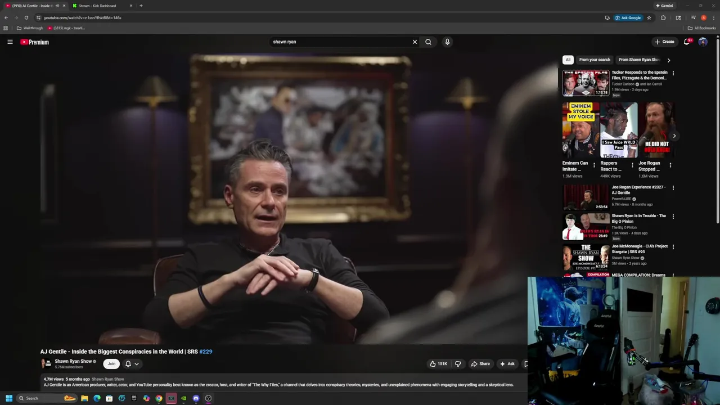Click the Create button
Viewport: 720px width, 405px height.
pyautogui.click(x=664, y=42)
